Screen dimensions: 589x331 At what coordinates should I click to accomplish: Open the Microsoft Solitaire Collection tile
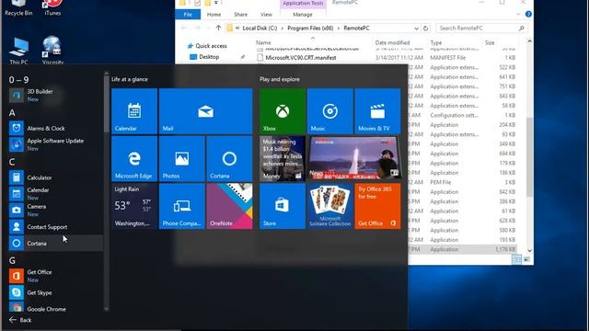(329, 206)
